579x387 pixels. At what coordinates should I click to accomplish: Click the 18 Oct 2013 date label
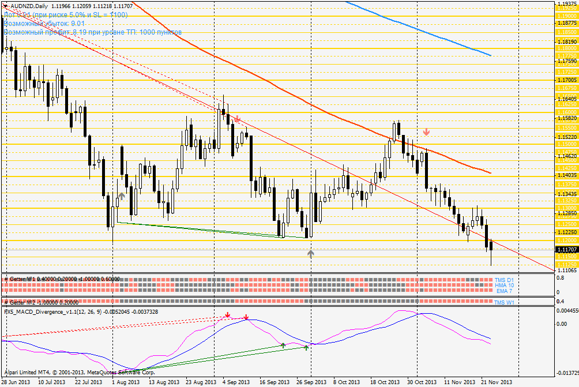385,382
